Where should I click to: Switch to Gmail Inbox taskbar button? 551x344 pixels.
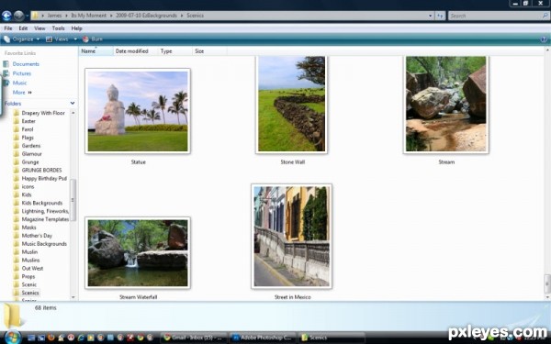(194, 338)
